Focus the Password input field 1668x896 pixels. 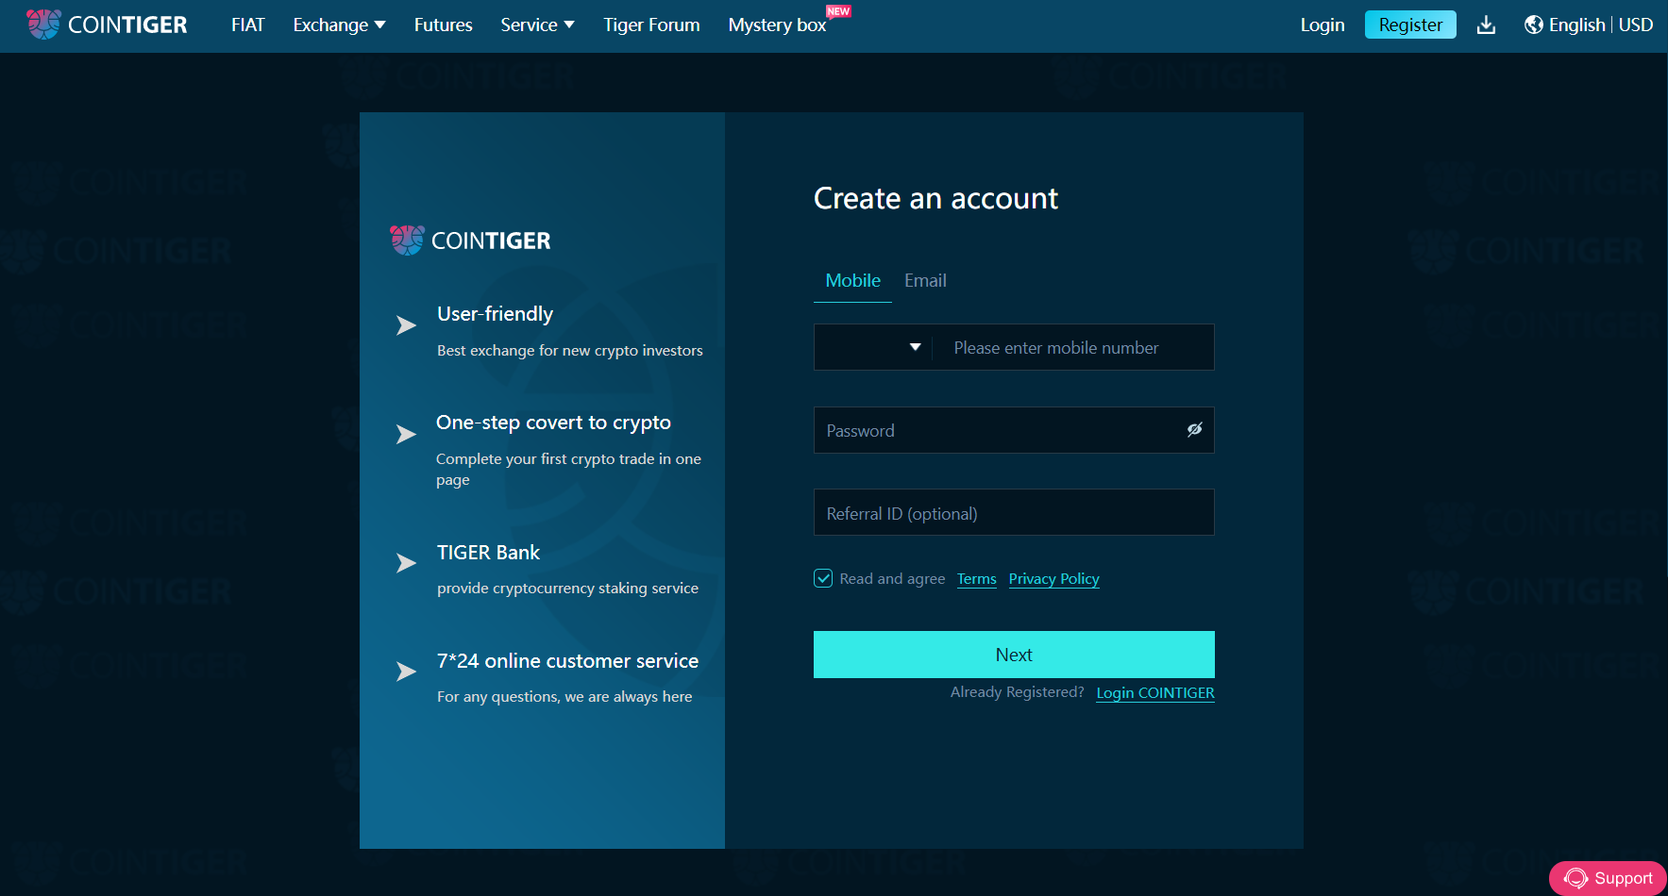pos(1014,430)
